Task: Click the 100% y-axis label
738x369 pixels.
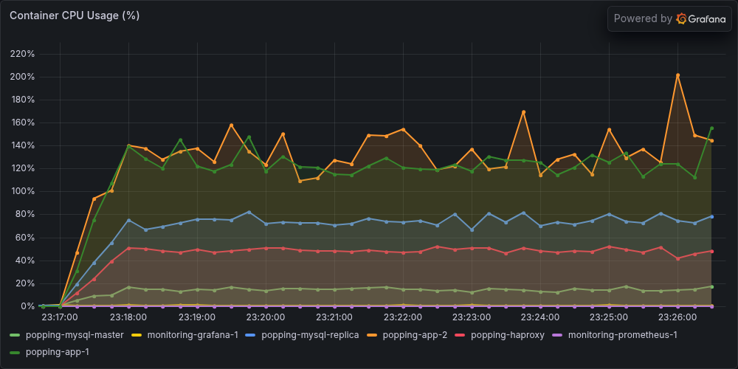Action: (x=23, y=192)
